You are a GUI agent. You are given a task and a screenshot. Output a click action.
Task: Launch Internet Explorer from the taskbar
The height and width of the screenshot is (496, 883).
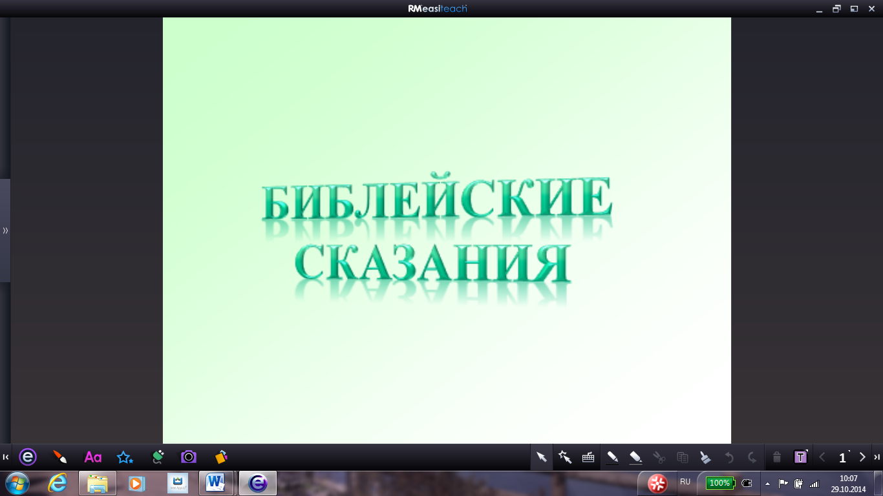pos(58,482)
